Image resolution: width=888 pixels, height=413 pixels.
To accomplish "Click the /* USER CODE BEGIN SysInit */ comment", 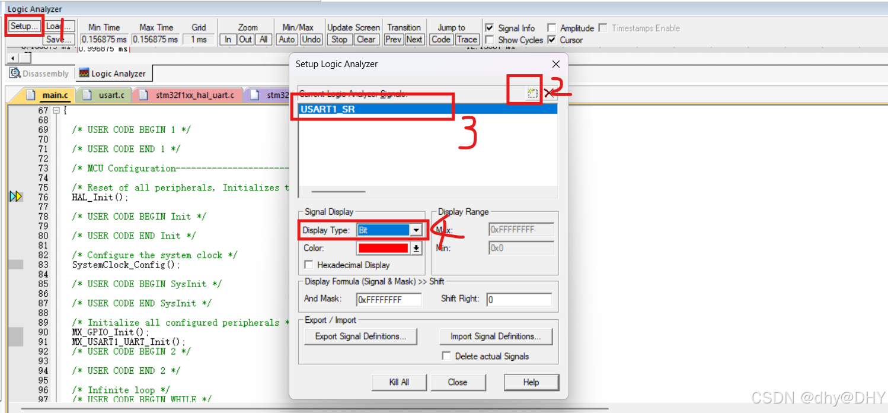I will tap(147, 284).
